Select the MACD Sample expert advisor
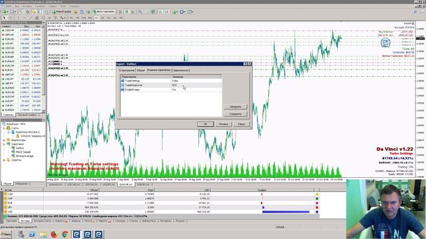The image size is (426, 239). pyautogui.click(x=23, y=152)
